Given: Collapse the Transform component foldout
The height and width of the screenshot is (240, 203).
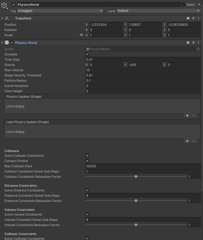Looking at the screenshot, I should point(2,18).
